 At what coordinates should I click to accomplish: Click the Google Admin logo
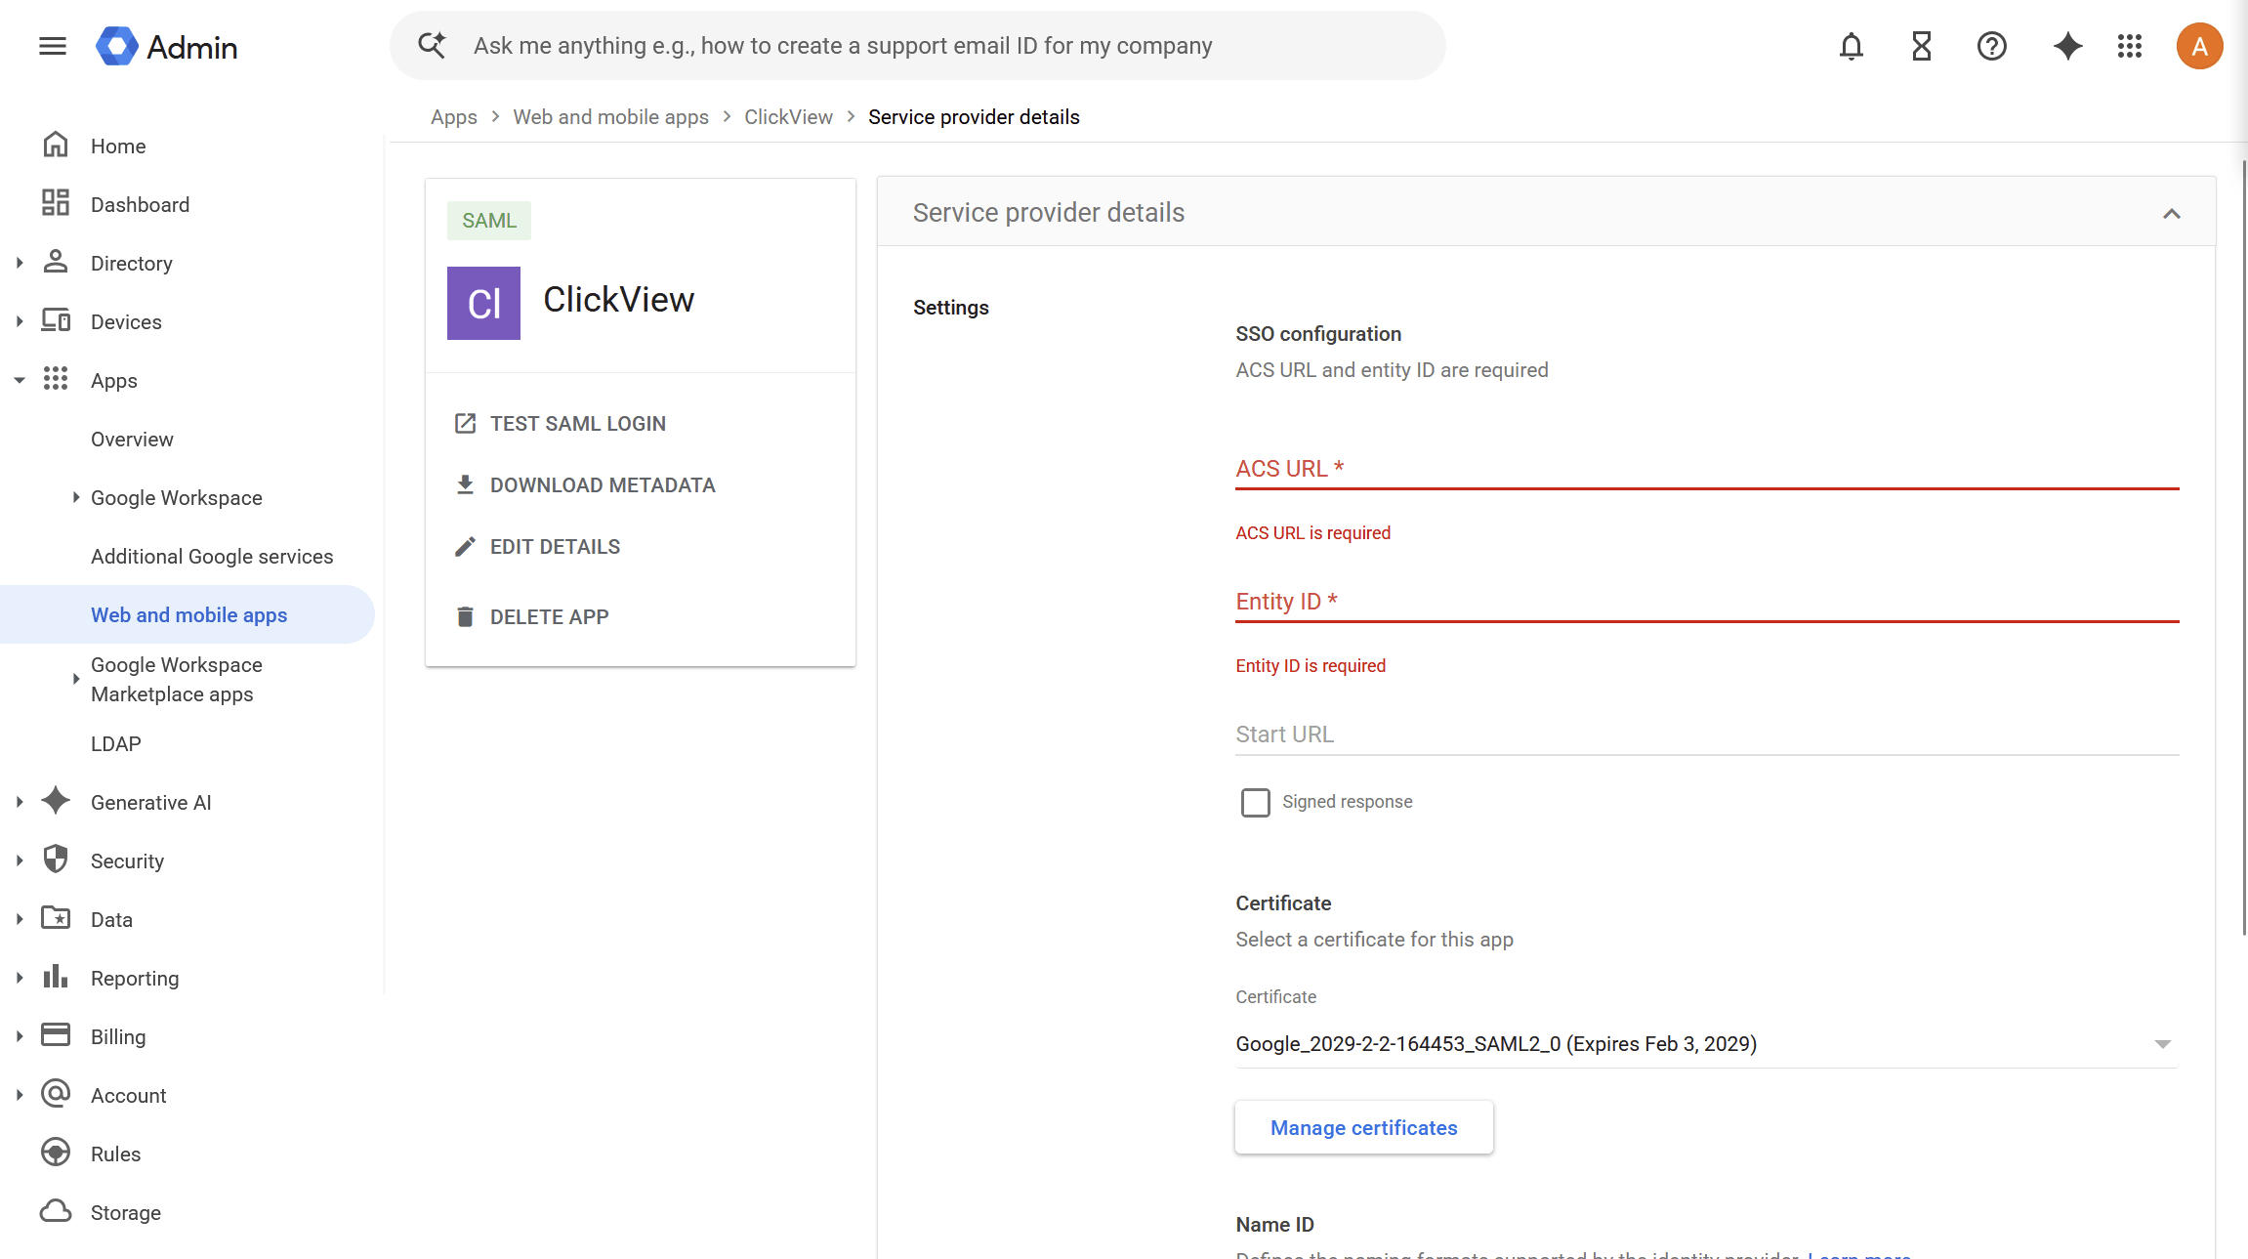(x=167, y=46)
